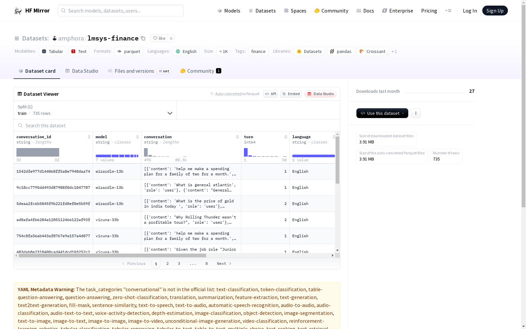This screenshot has height=329, width=526.
Task: Expand the Use this dataset dropdown
Action: 382,113
